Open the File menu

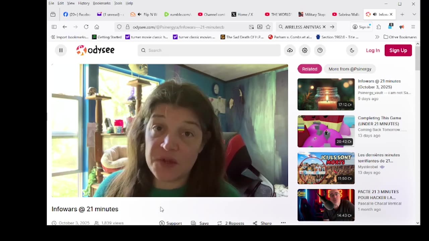51,3
